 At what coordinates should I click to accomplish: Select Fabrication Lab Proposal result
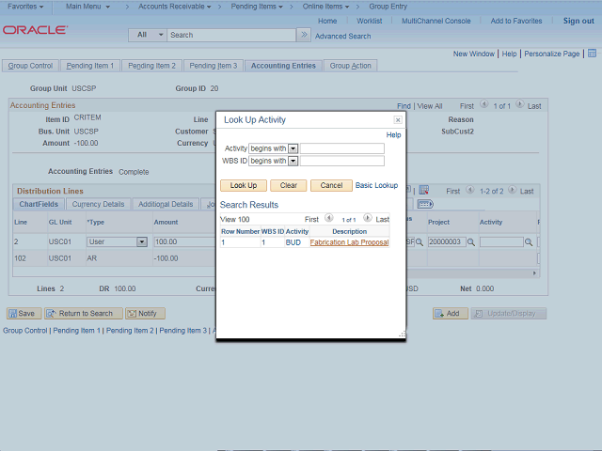(x=349, y=242)
